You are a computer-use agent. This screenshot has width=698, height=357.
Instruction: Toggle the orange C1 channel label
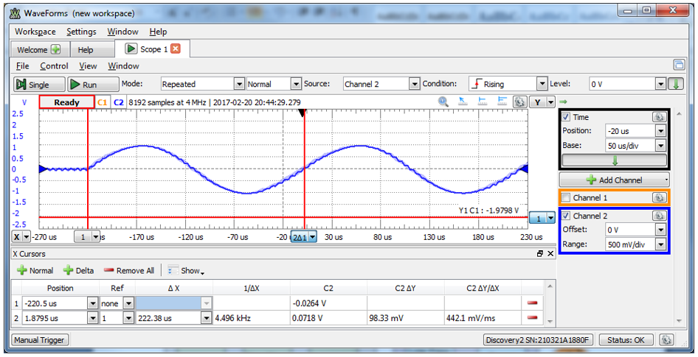(102, 102)
